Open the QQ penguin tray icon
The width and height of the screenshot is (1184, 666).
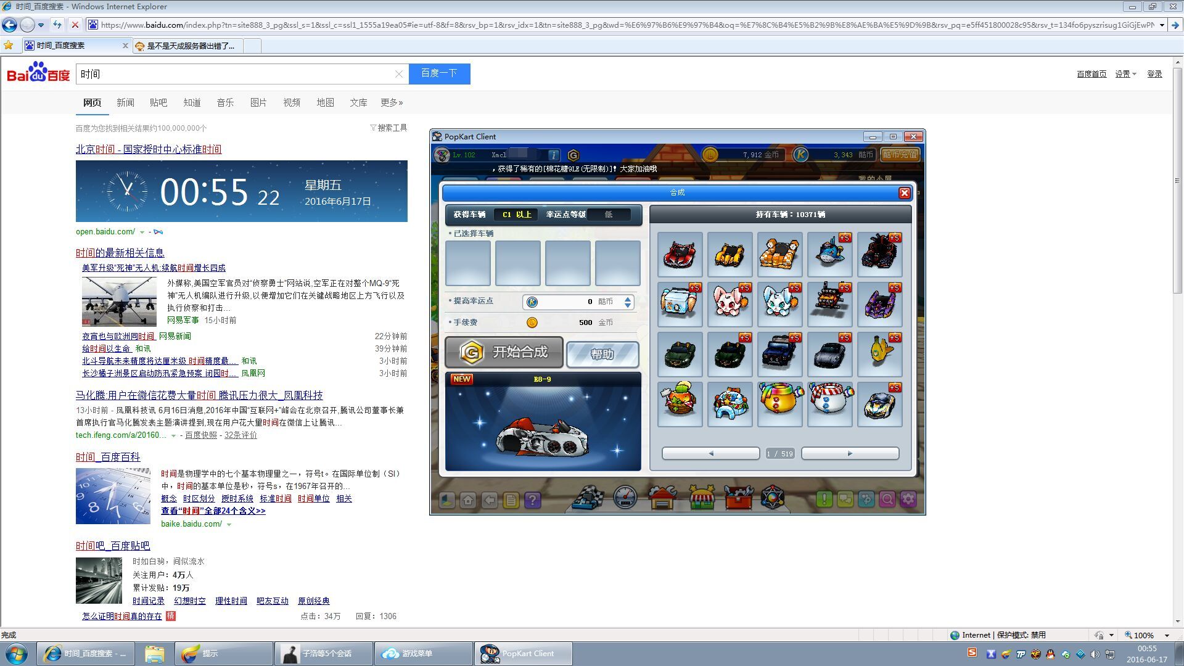1050,654
